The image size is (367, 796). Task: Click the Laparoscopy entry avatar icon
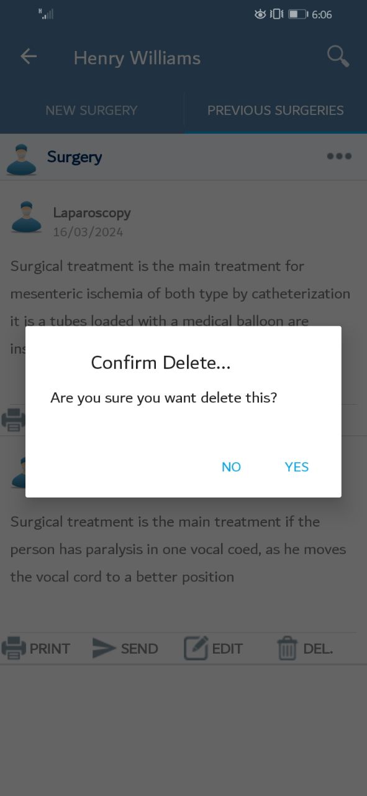pyautogui.click(x=26, y=217)
